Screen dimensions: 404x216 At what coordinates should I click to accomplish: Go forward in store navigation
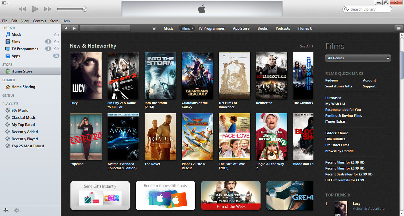pyautogui.click(x=74, y=28)
